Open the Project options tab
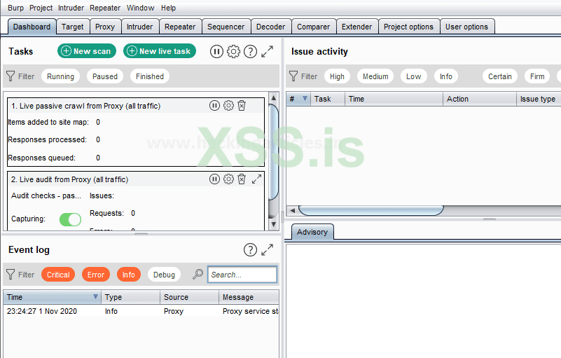This screenshot has width=561, height=358. 408,27
